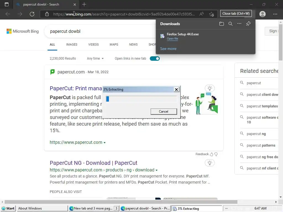Open more options in Downloads panel
Image resolution: width=283 pixels, height=212 pixels.
pyautogui.click(x=239, y=24)
